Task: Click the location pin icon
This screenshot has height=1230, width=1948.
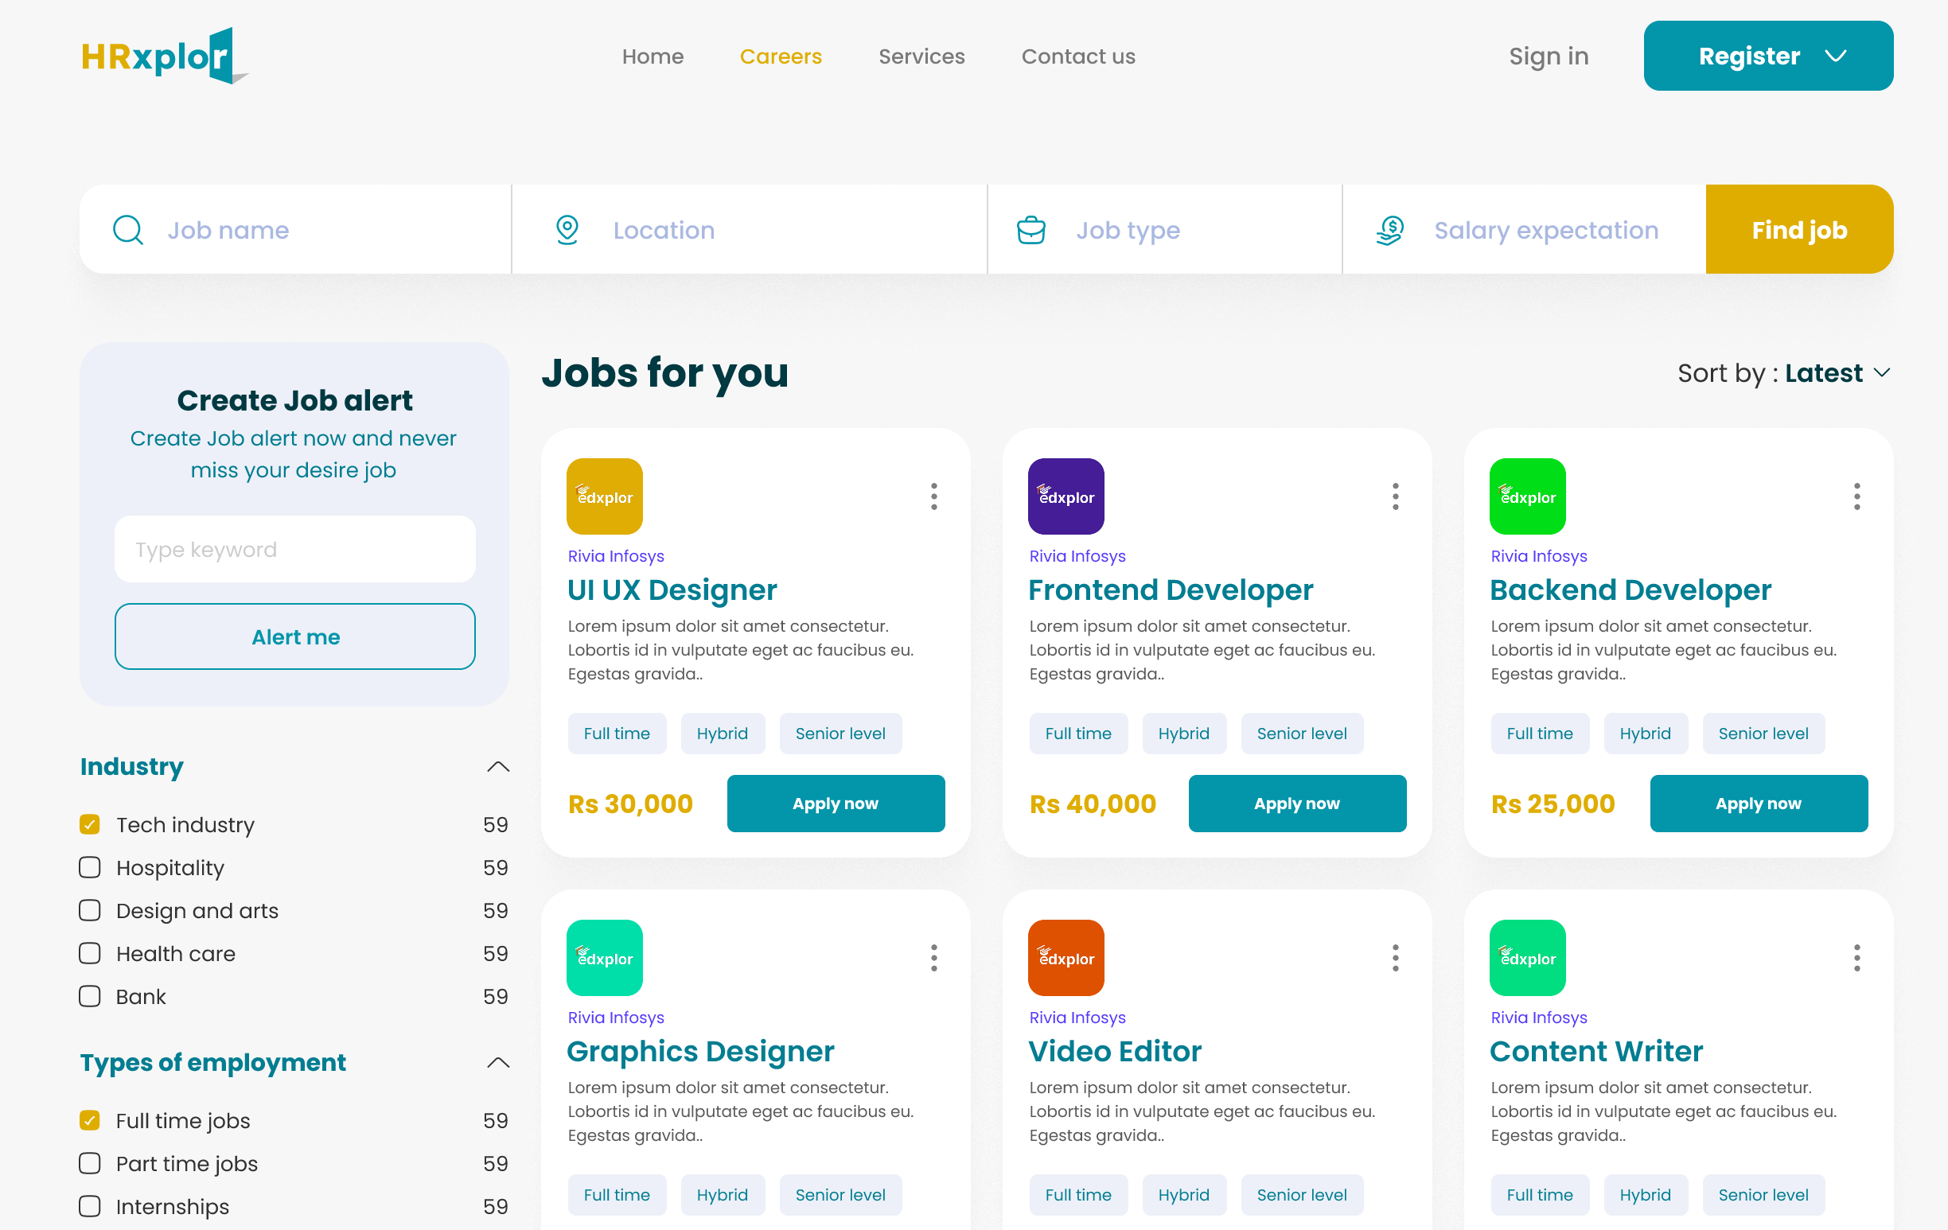Action: pyautogui.click(x=567, y=230)
